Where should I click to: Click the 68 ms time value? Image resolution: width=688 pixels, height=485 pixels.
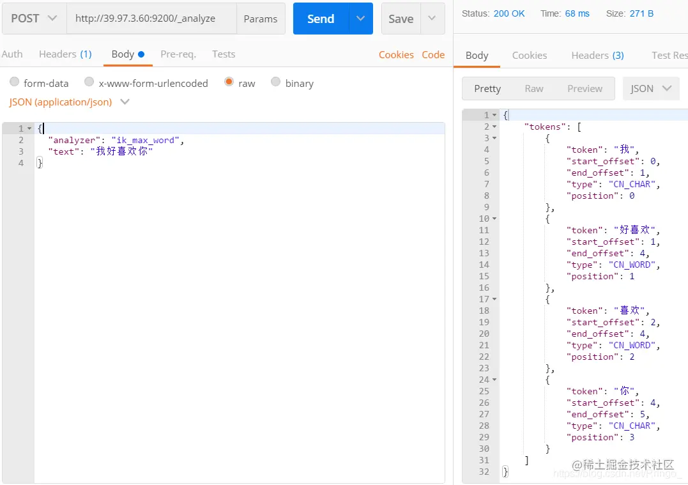point(577,13)
